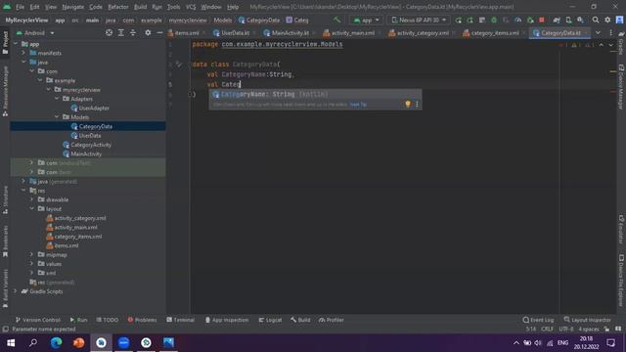The width and height of the screenshot is (626, 352).
Task: Toggle the Problems tool window
Action: point(142,320)
